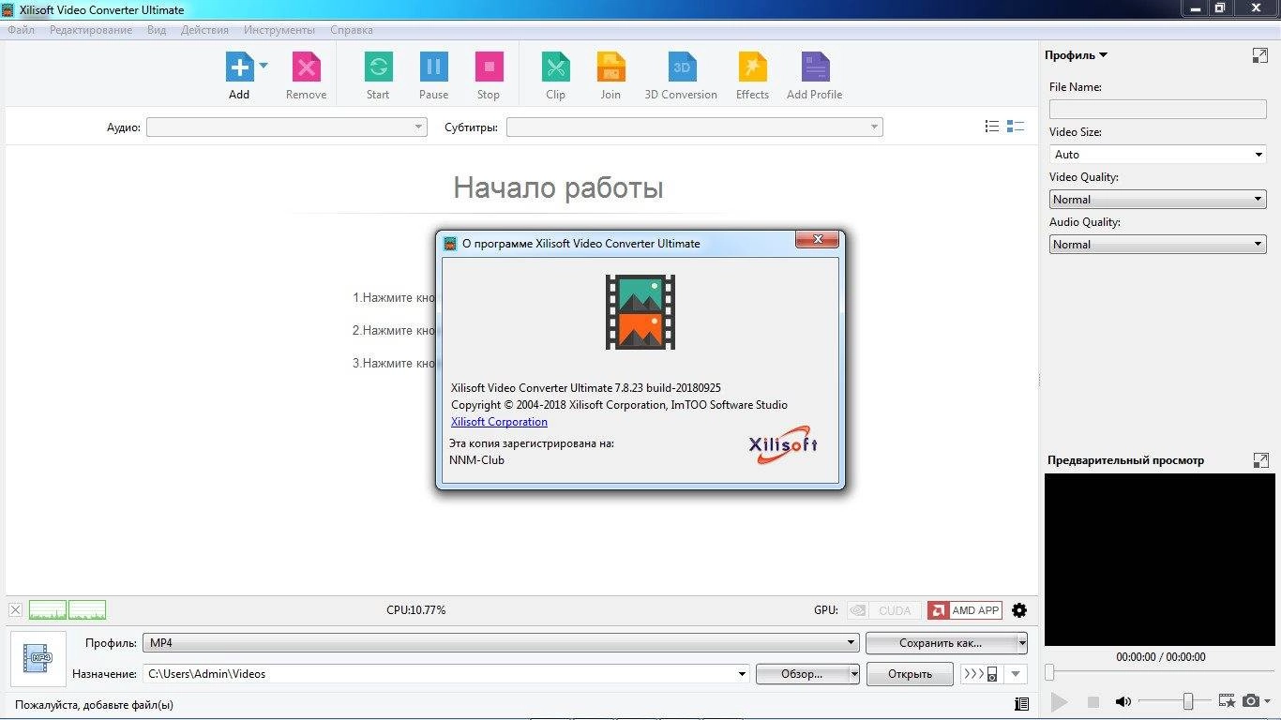Select the Join tool
1281x720 pixels.
tap(610, 67)
